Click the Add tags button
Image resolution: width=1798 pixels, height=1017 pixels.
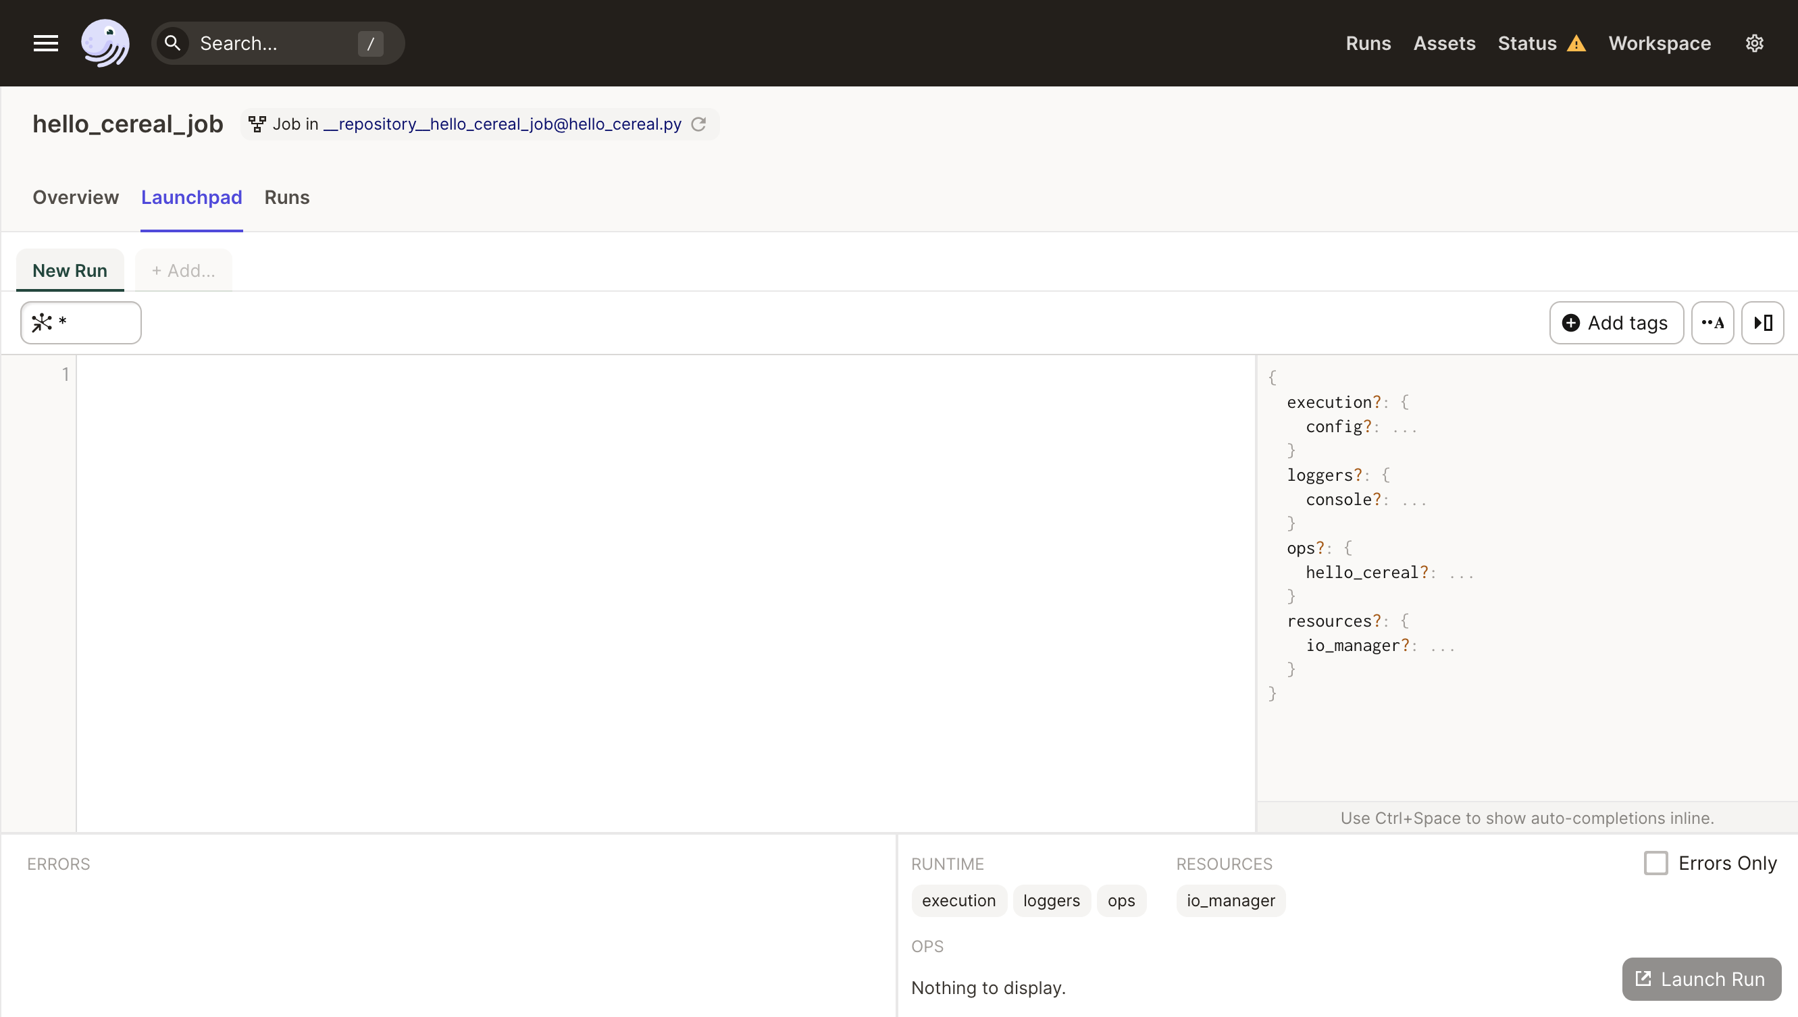[x=1616, y=323]
